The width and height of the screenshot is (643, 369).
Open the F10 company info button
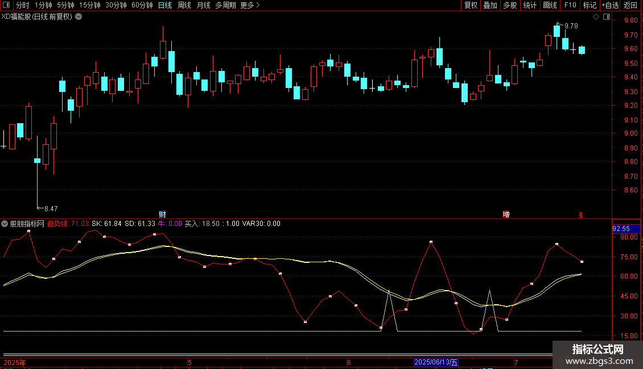tap(570, 6)
